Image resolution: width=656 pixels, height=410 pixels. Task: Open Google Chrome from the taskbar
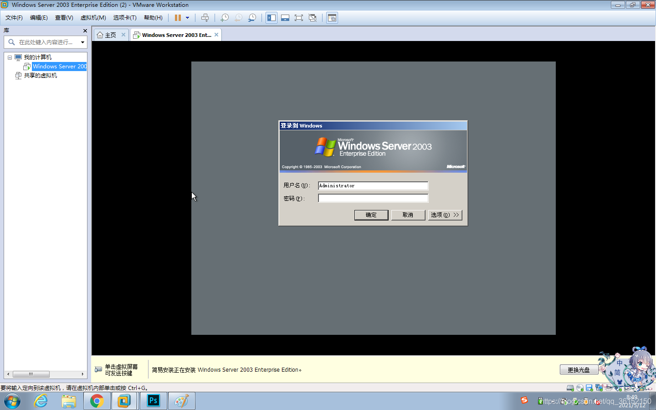(97, 401)
